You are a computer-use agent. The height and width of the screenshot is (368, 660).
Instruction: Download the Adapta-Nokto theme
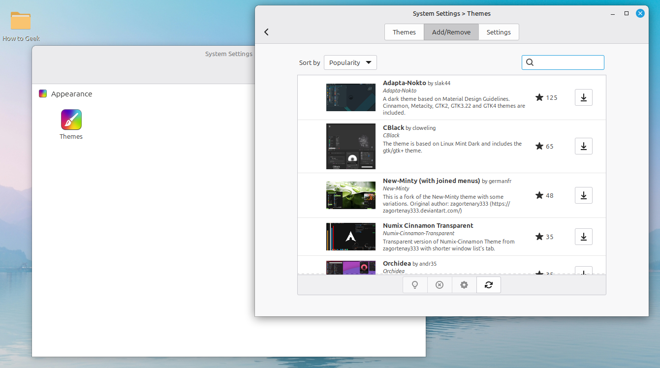(583, 97)
